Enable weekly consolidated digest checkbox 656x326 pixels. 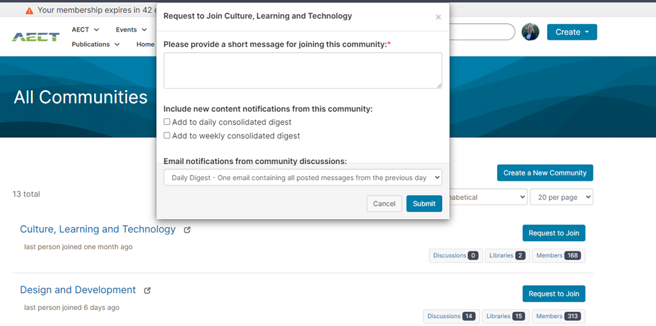coord(167,135)
